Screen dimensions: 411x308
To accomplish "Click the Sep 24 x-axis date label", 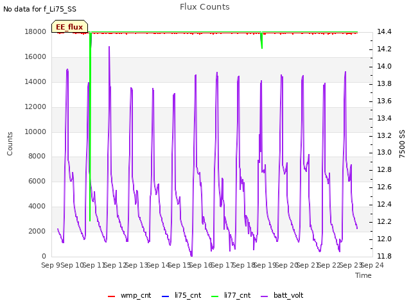I will point(372,265).
